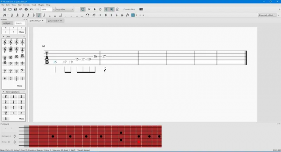Image resolution: width=281 pixels, height=152 pixels.
Task: Choose 4/4 in Time Signatures palette
Action: coord(21,97)
